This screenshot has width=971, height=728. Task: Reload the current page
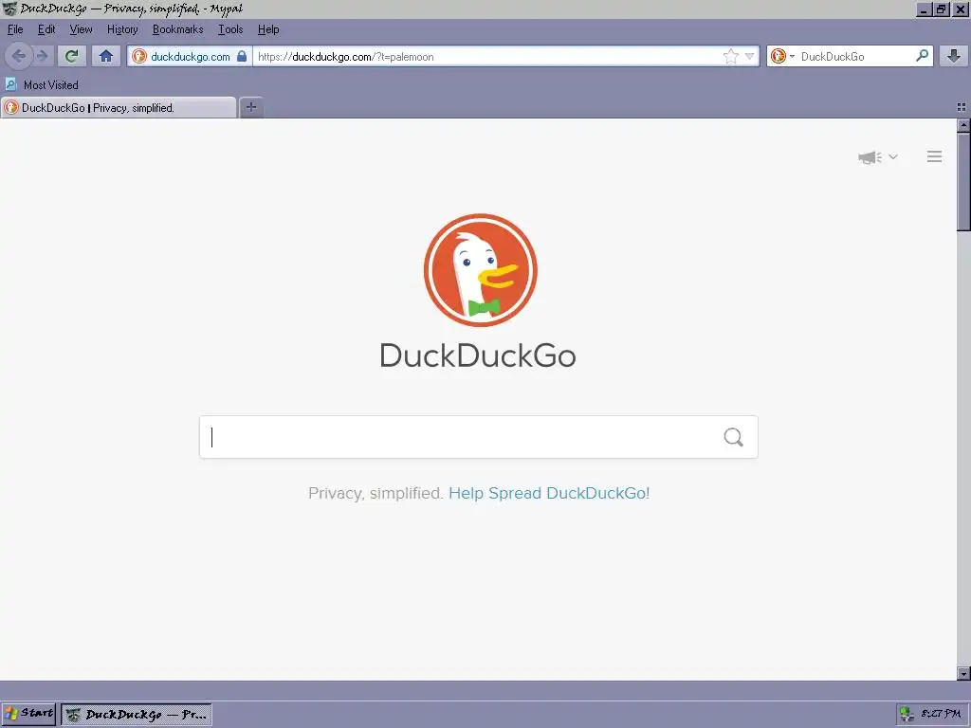click(x=71, y=56)
